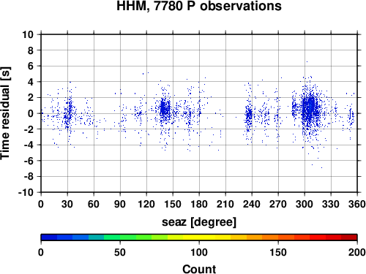
Task: Click the green segment of colorbar near 50
Action: tap(120, 237)
